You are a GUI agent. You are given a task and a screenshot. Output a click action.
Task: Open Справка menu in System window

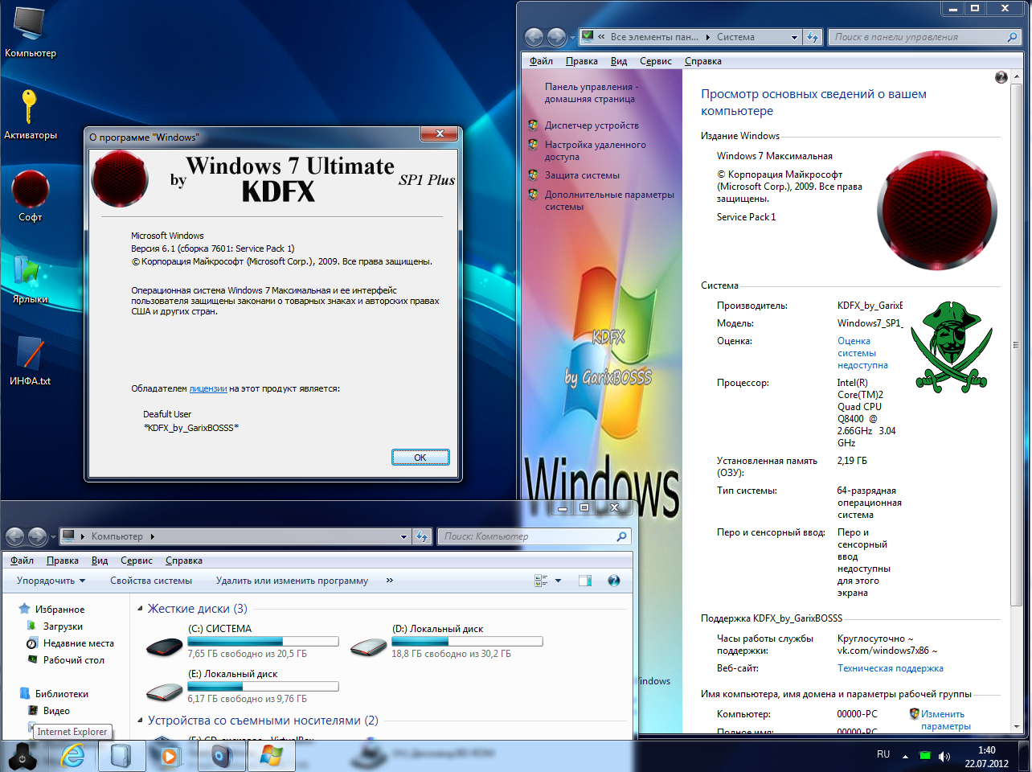(703, 61)
